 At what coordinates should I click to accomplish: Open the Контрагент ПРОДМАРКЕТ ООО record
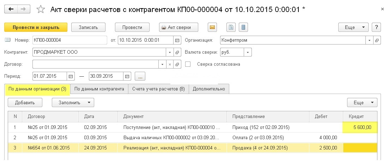(177, 52)
